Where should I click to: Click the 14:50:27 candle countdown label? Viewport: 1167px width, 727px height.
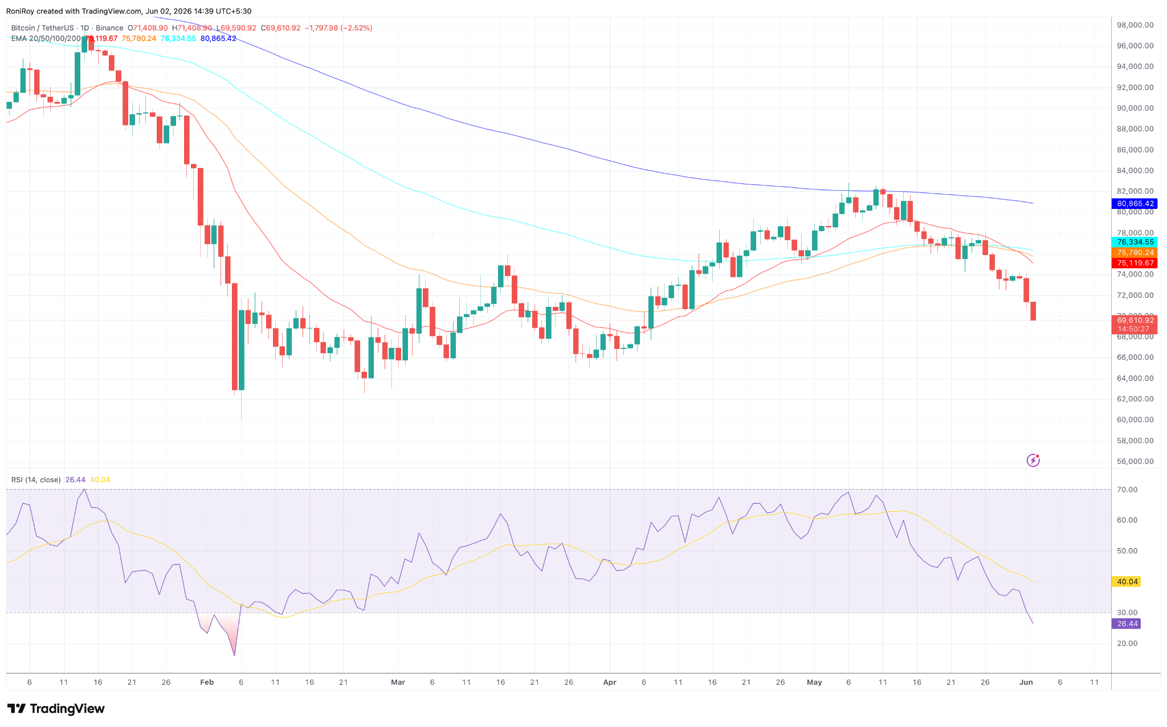coord(1135,330)
